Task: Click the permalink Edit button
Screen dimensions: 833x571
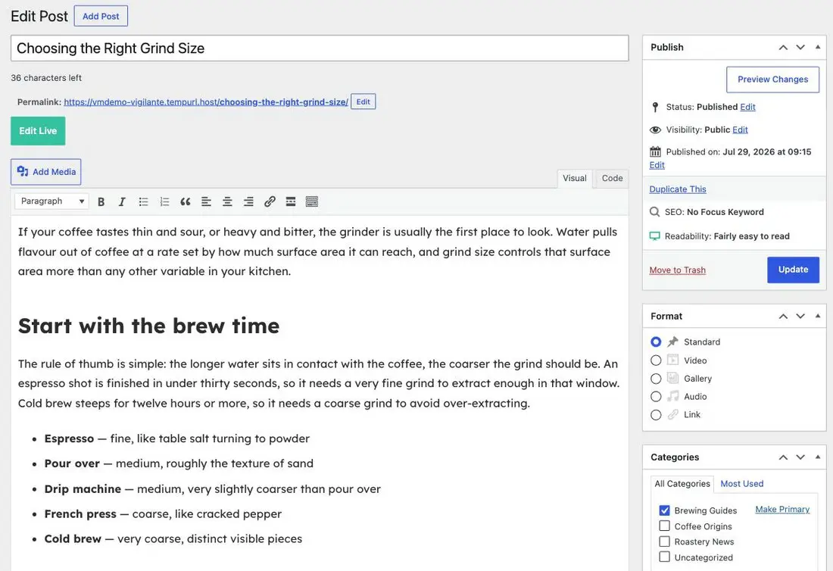Action: point(363,102)
